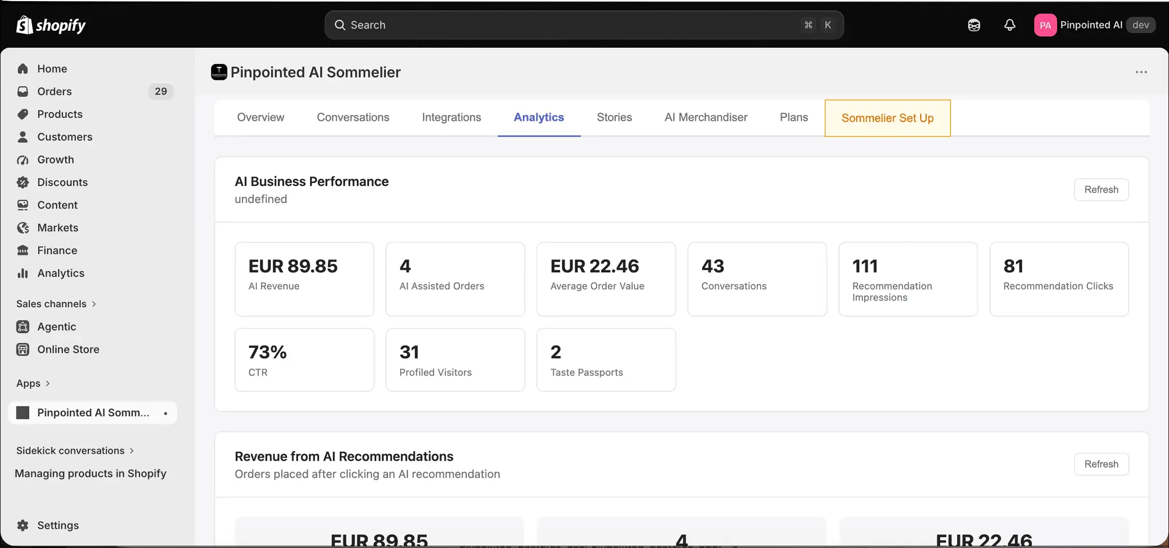Open the three-dot more actions menu
This screenshot has height=548, width=1169.
1141,72
